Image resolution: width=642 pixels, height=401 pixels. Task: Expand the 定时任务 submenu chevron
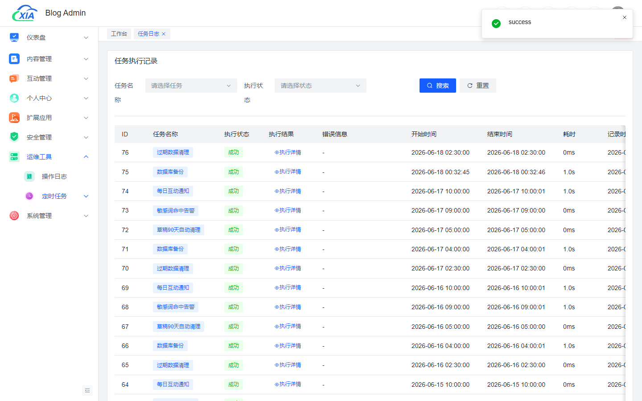click(x=86, y=196)
